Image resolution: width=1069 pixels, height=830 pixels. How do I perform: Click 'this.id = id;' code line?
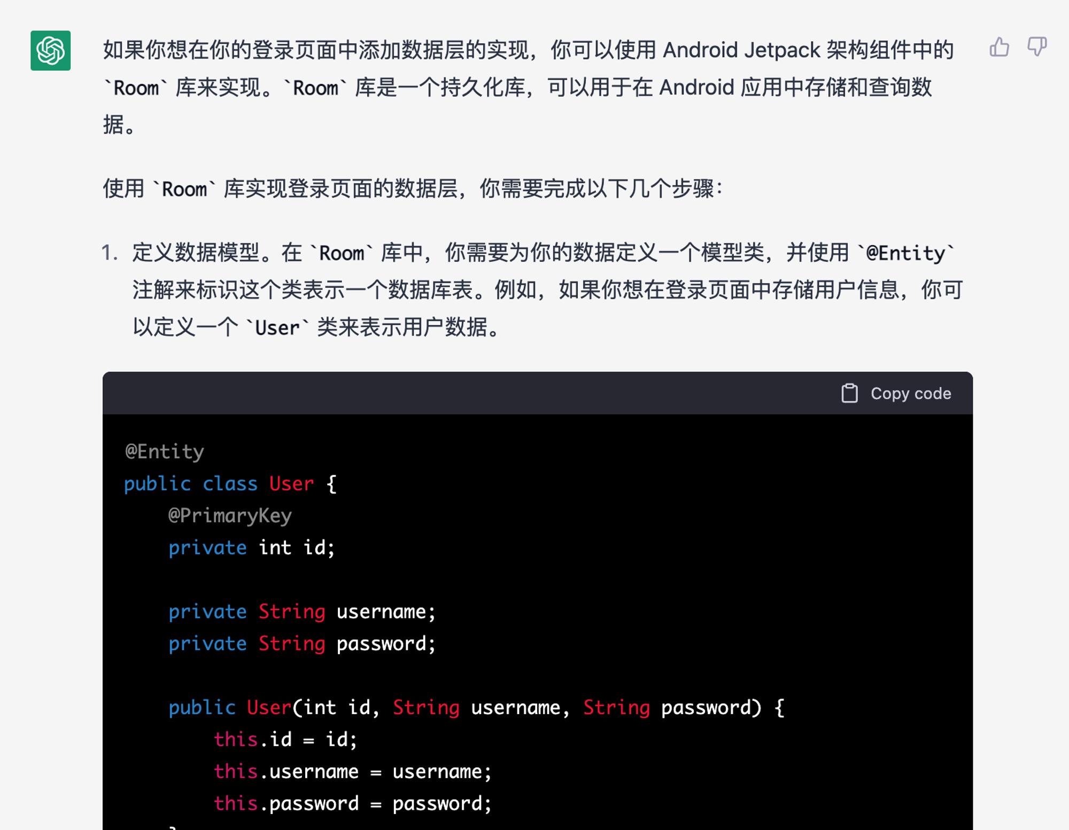285,740
